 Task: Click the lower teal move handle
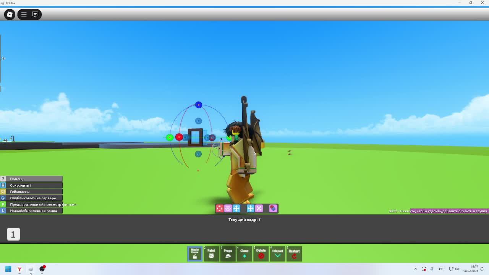pyautogui.click(x=198, y=154)
